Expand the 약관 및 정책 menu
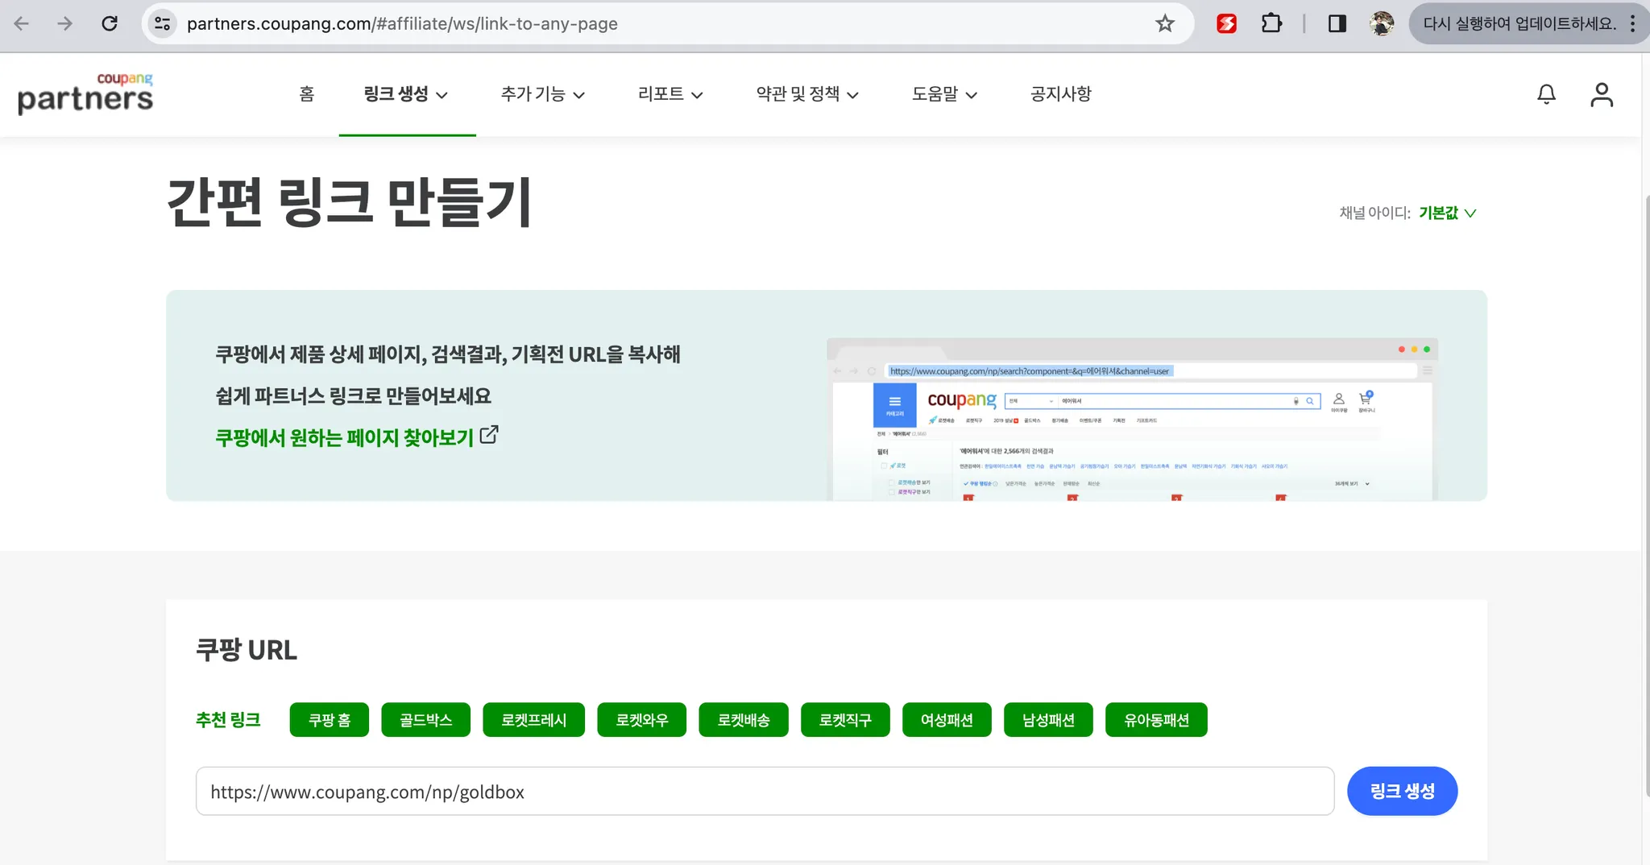The image size is (1650, 865). [807, 94]
